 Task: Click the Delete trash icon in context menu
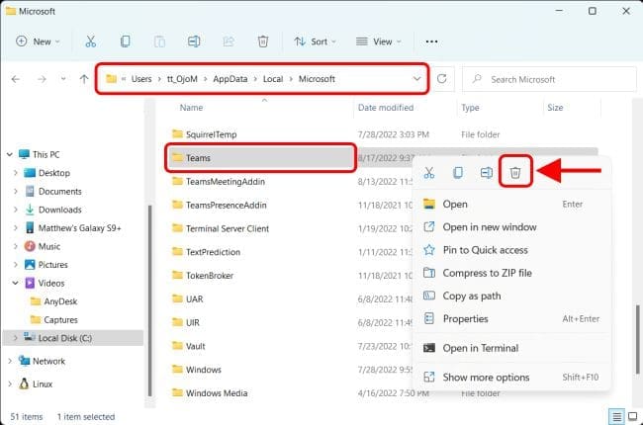[x=514, y=173]
